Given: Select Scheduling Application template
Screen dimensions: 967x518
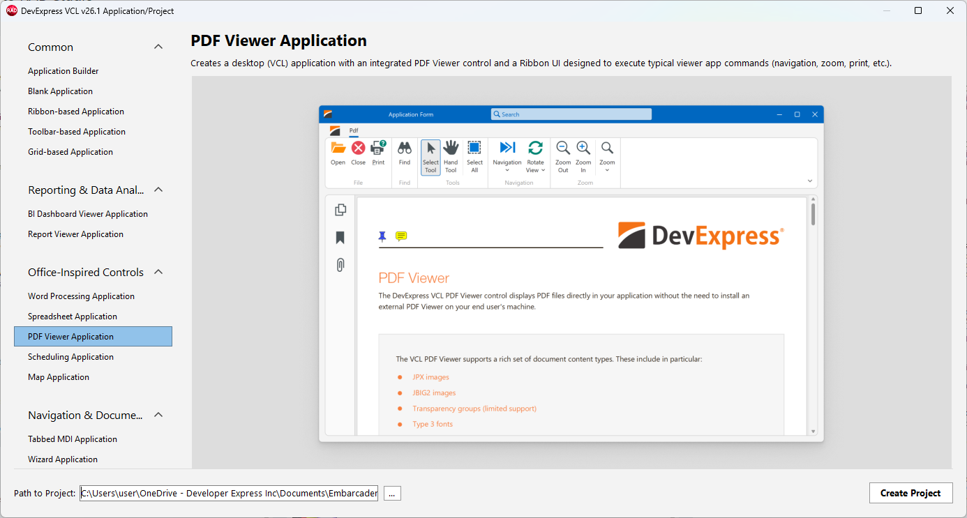Looking at the screenshot, I should coord(93,357).
